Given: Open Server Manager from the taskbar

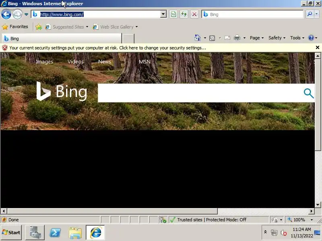Looking at the screenshot, I should (35, 233).
